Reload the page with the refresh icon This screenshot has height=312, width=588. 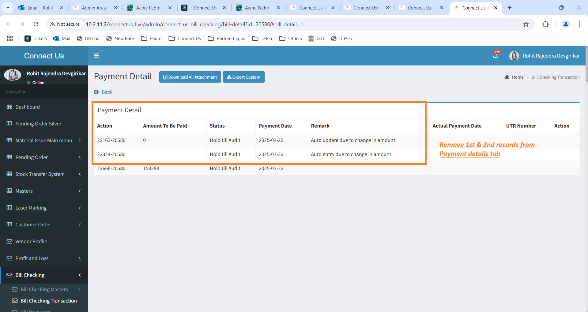coord(36,24)
